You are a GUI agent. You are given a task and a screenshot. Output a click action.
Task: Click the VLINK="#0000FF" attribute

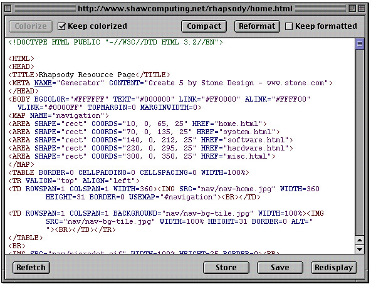click(50, 107)
